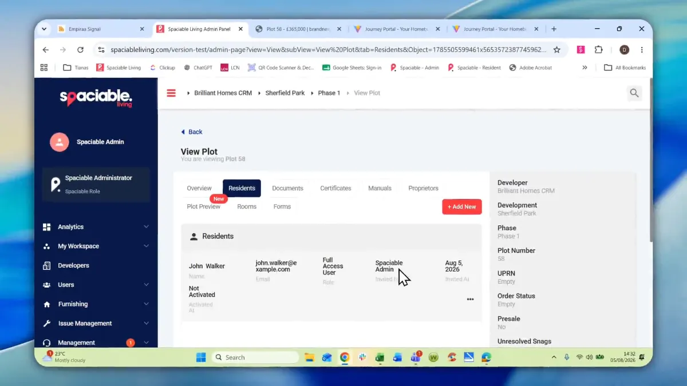Open the Plot Preview tab
This screenshot has height=386, width=687.
[204, 206]
